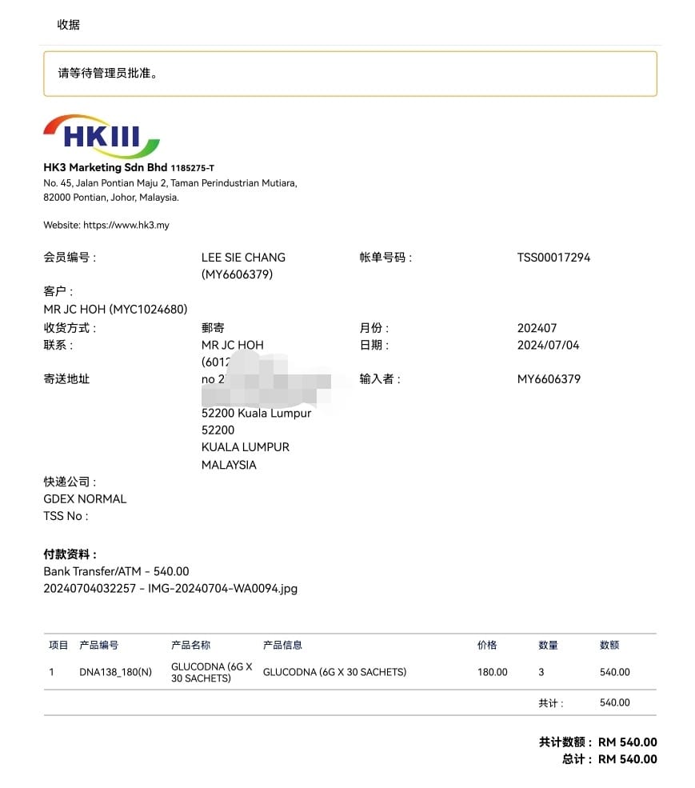Click the 产品名称 column header

190,646
